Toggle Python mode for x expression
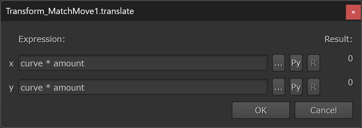Screen dimensions: 362x128 (296, 63)
